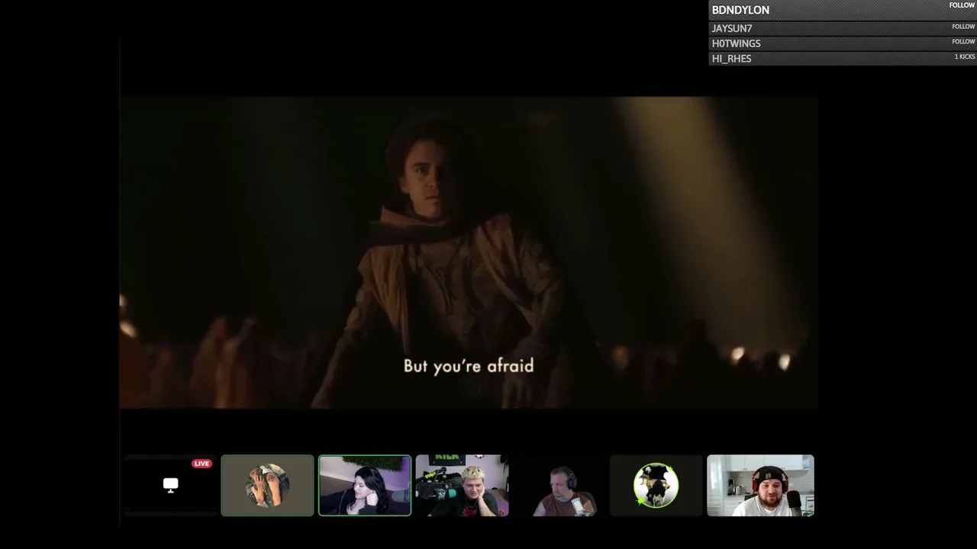Click the "But you're afraid" subtitle text
This screenshot has width=977, height=549.
469,367
